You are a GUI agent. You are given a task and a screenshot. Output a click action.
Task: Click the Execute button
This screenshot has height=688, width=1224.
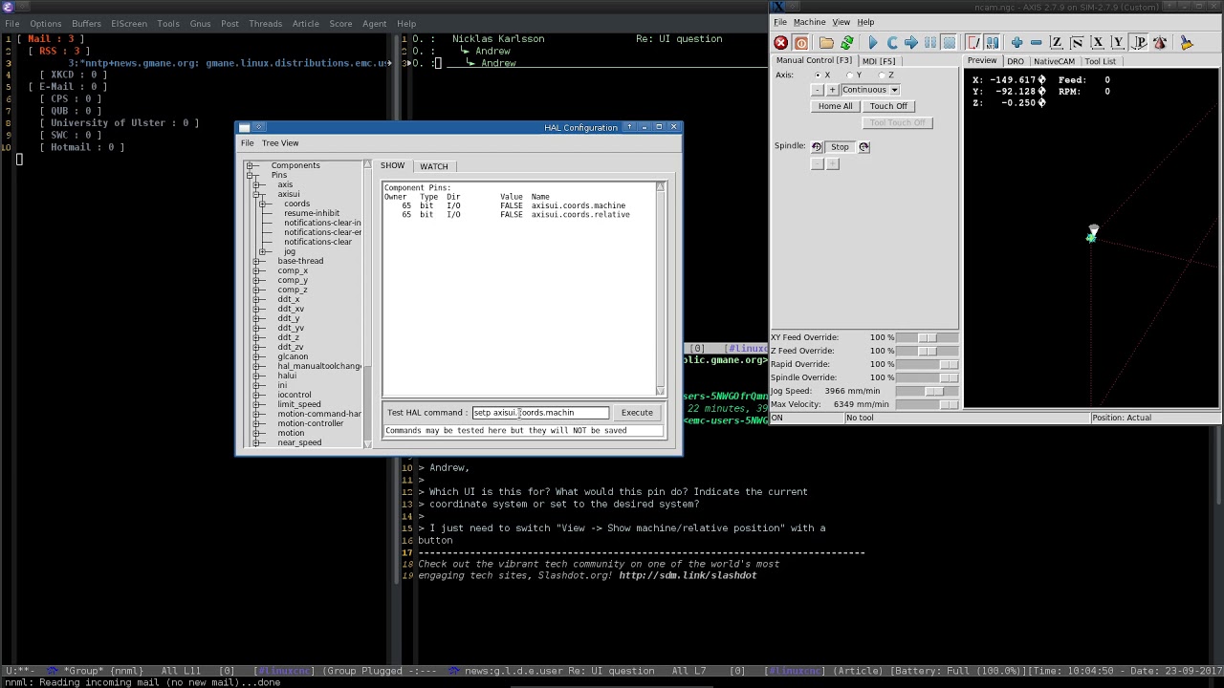coord(637,413)
